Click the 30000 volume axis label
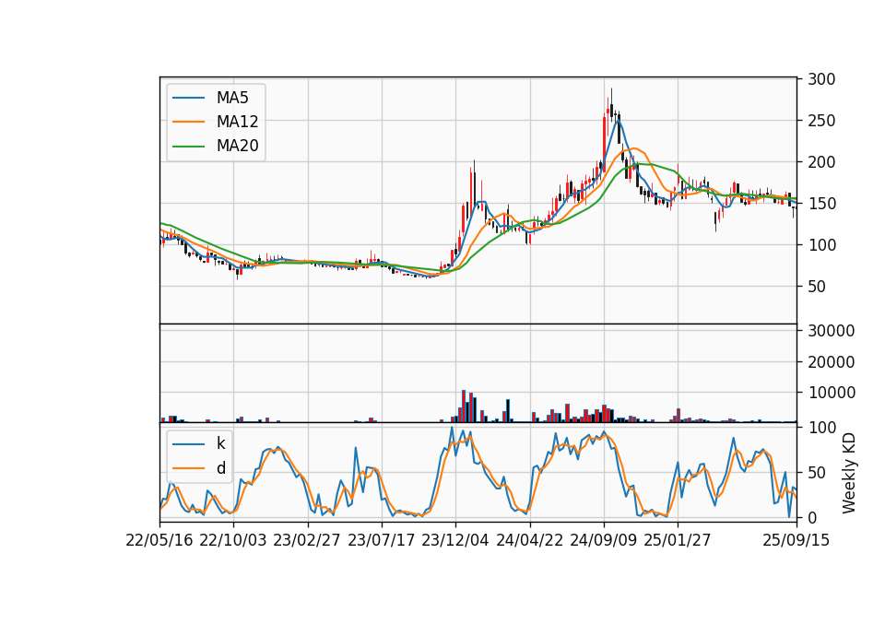This screenshot has width=885, height=636. 831,331
